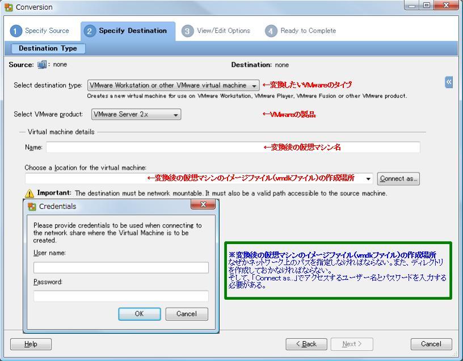Click the step 2 circle icon
Viewport: 463px width, 361px height.
pyautogui.click(x=90, y=31)
